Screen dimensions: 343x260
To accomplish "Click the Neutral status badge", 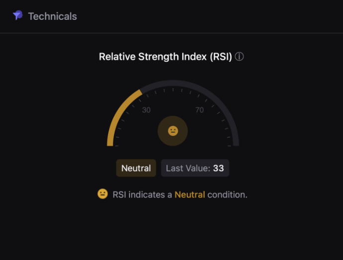I will [136, 168].
